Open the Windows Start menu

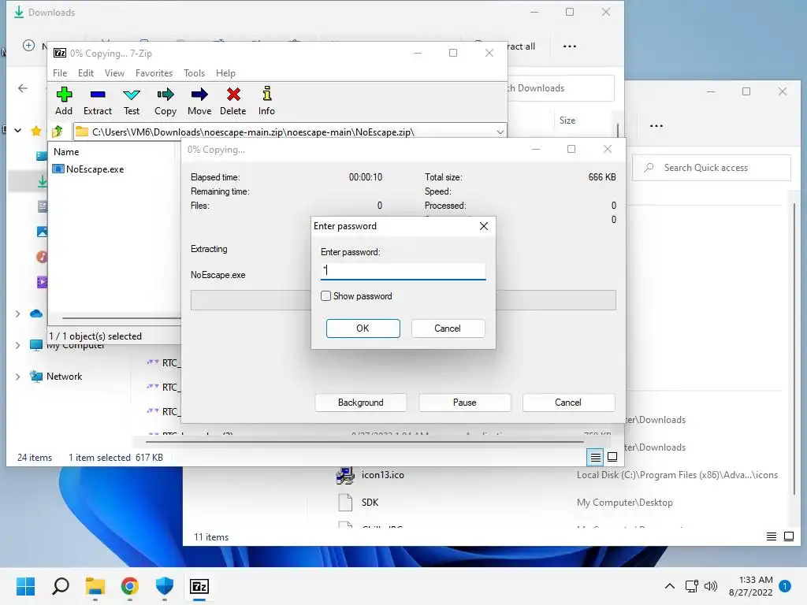pyautogui.click(x=25, y=586)
